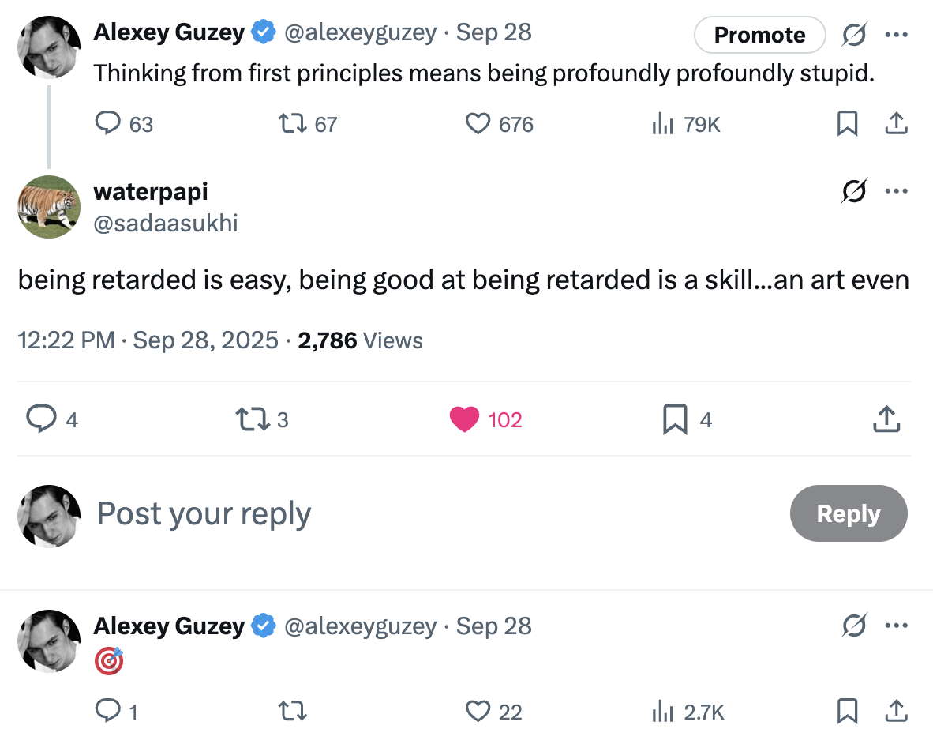
Task: Toggle bookmark on waterpapi's tweet
Action: tap(675, 419)
